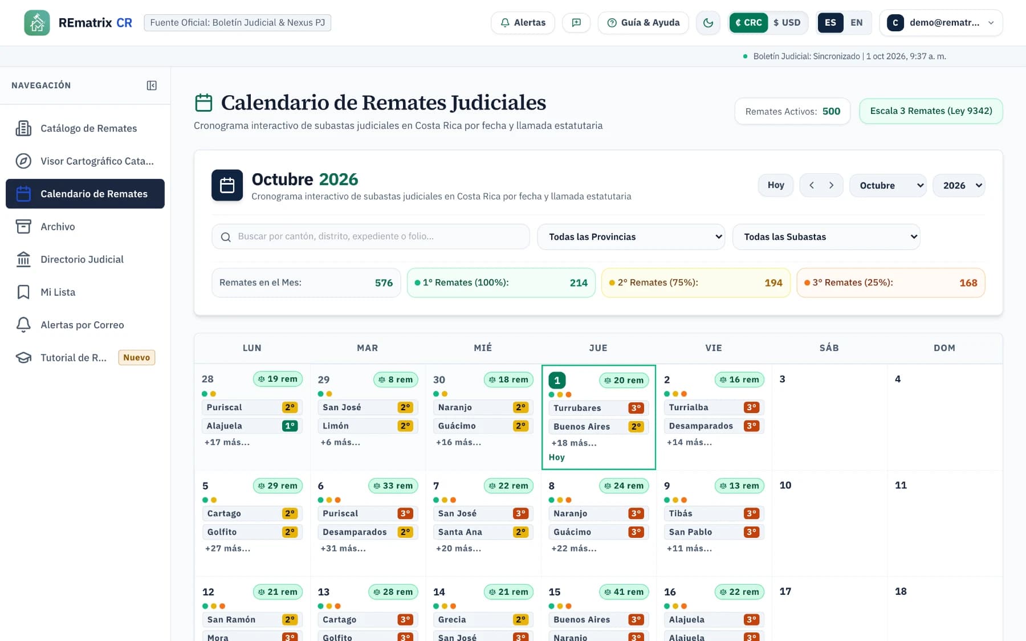Switch currency to USD
The height and width of the screenshot is (641, 1026).
(787, 23)
